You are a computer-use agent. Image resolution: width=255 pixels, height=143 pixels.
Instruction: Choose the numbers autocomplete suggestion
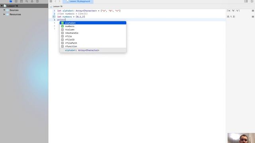(x=93, y=26)
